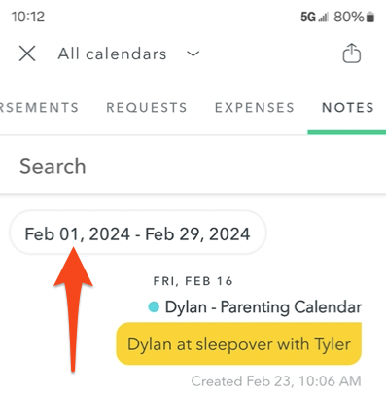This screenshot has width=386, height=395.
Task: Open the All calendars selector label
Action: pos(112,54)
